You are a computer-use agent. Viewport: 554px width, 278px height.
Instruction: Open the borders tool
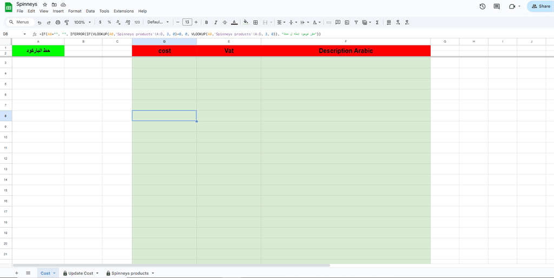coord(255,22)
